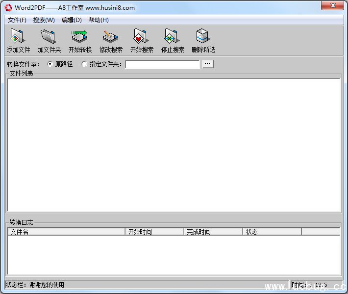
Task: Click the 加文件夹 (Add Folder) icon
Action: [49, 37]
